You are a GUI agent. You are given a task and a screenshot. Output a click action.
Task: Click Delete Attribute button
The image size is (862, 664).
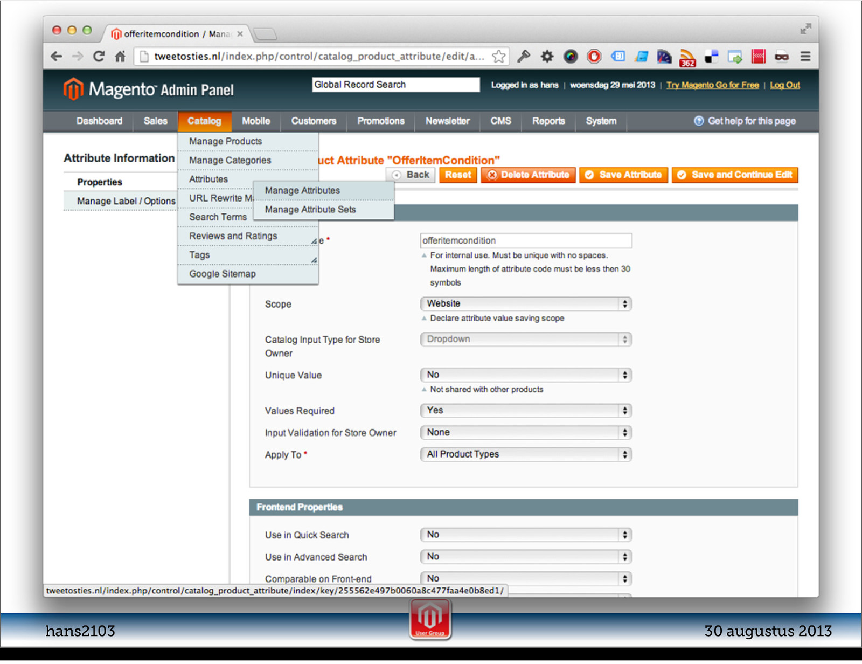(528, 175)
